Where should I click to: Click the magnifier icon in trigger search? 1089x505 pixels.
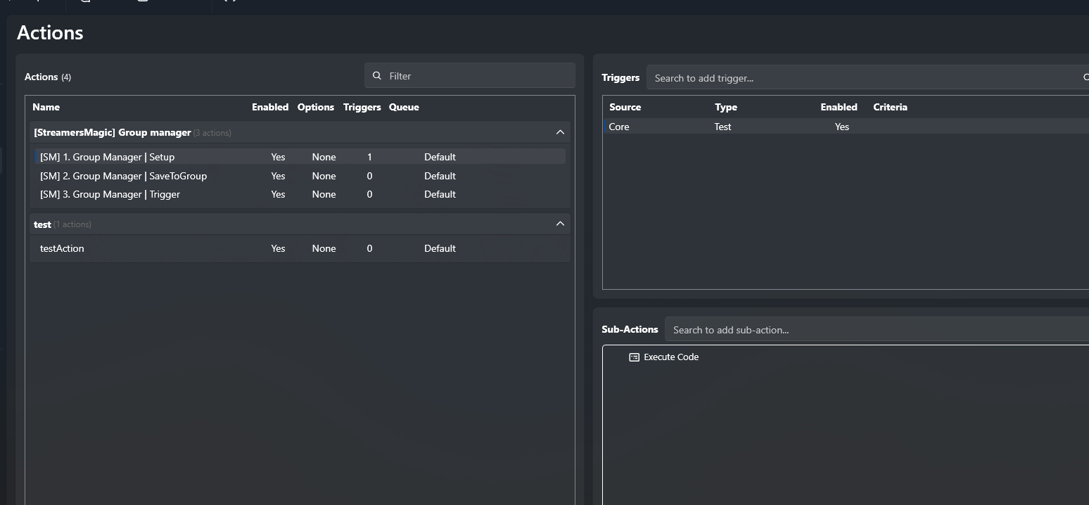(x=1085, y=78)
